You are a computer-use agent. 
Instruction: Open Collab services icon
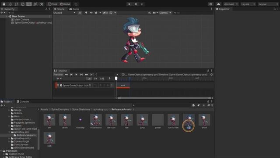[211, 4]
